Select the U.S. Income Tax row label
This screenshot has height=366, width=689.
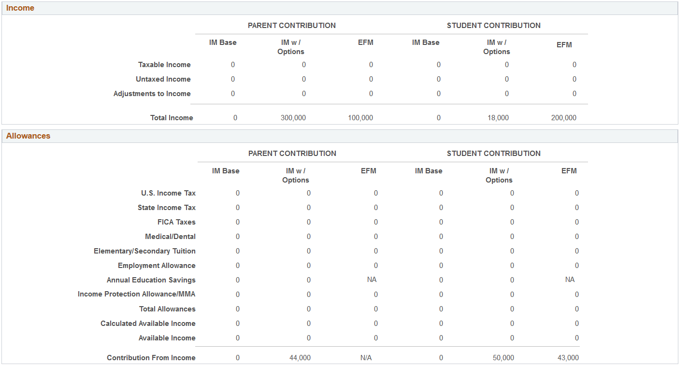168,193
